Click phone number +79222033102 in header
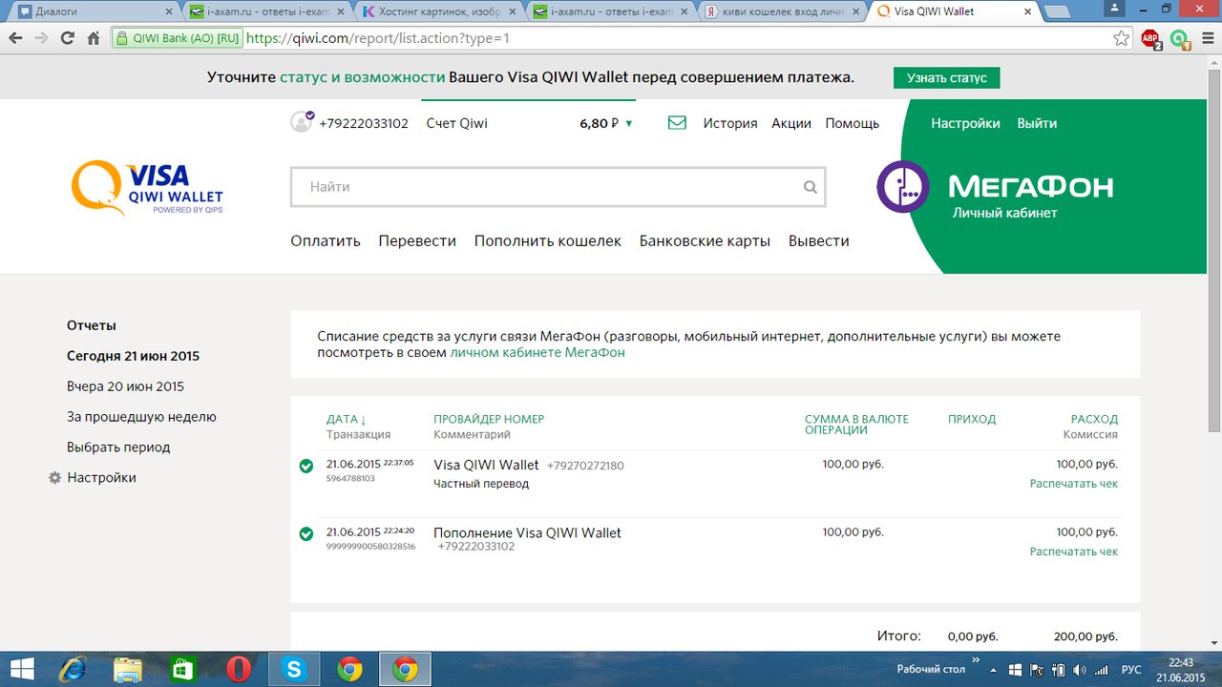The height and width of the screenshot is (687, 1222). point(364,123)
